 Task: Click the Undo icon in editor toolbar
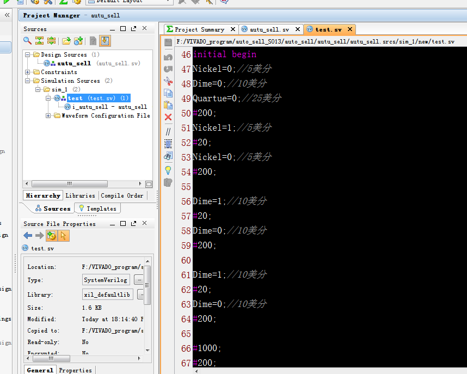168,57
